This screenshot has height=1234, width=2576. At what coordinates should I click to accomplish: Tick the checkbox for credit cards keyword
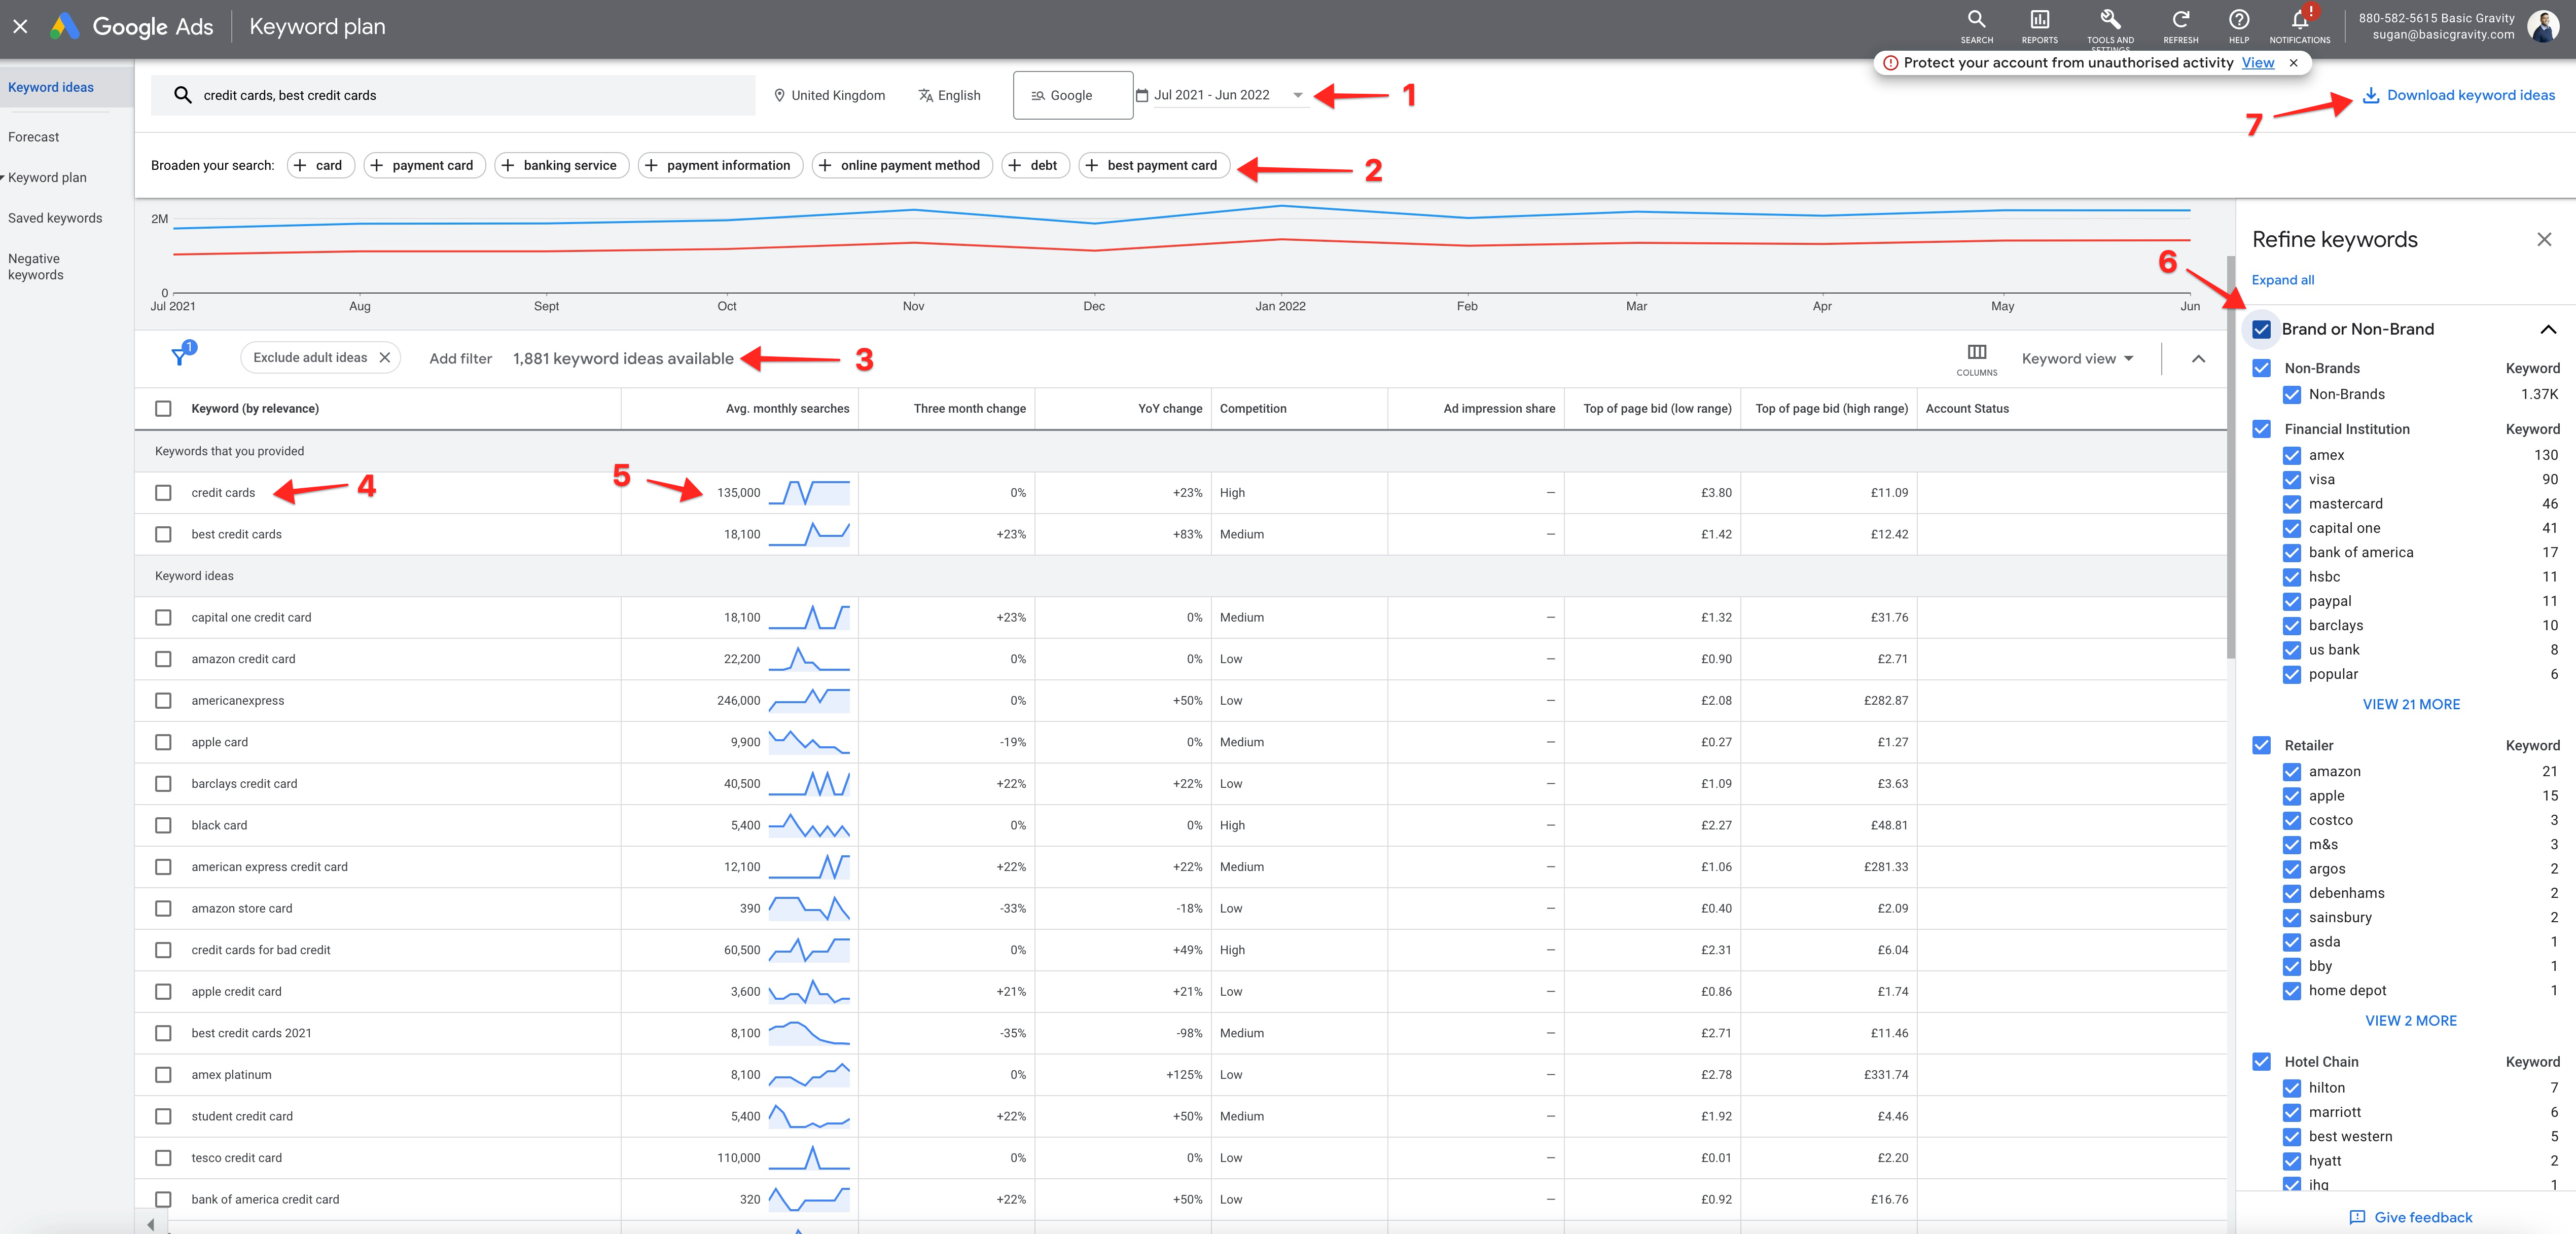[163, 493]
